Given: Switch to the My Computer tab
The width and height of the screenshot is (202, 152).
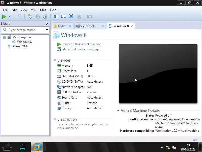Looking at the screenshot, I should point(88,26).
